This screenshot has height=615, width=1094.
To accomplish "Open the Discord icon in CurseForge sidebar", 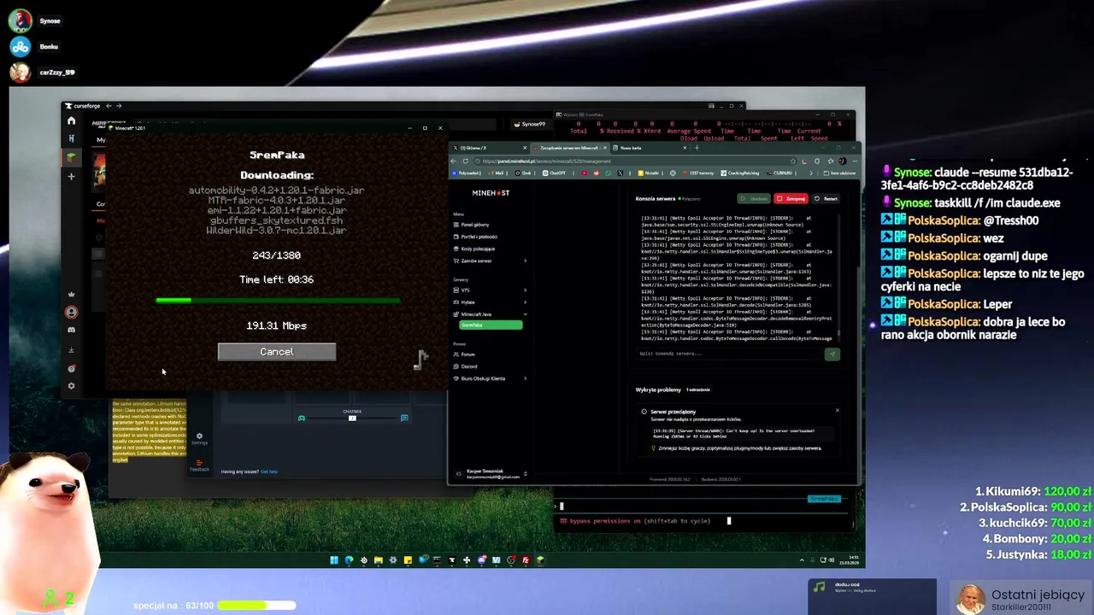I will (x=72, y=330).
